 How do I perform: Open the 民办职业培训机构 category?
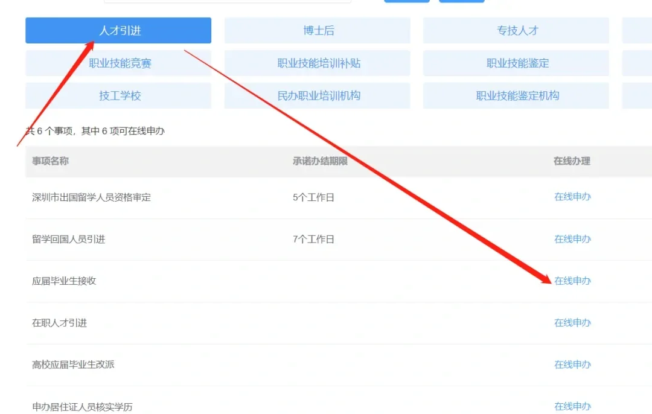tap(317, 95)
